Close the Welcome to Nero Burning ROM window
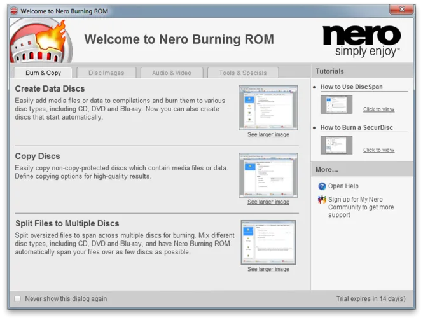The image size is (423, 320). (x=401, y=10)
